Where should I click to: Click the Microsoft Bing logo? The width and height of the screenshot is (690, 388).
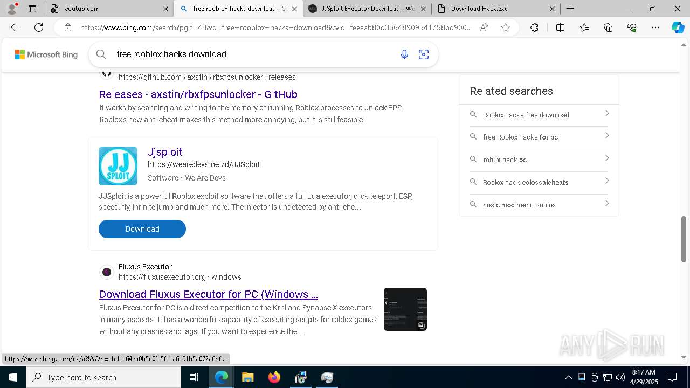46,54
